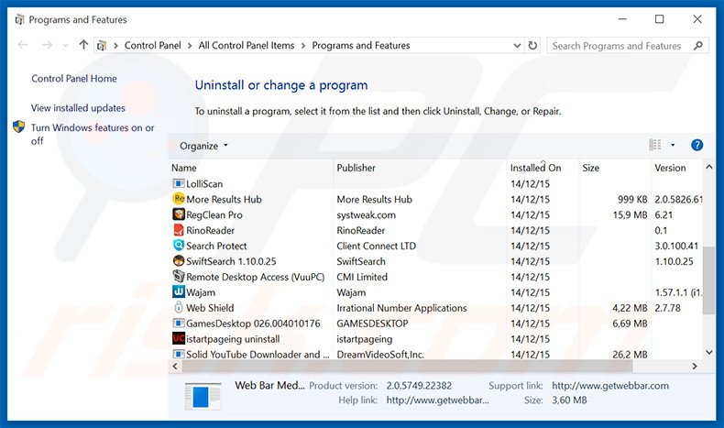This screenshot has height=428, width=724.
Task: Click the horizontal scrollbar thumb
Action: coord(407,366)
